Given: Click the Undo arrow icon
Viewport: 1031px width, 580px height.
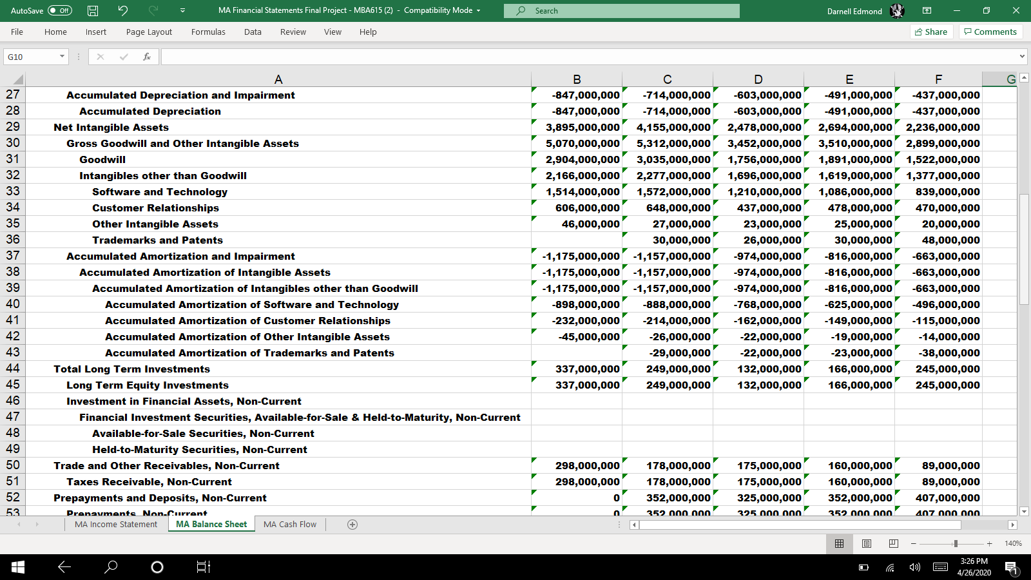Looking at the screenshot, I should 122,10.
